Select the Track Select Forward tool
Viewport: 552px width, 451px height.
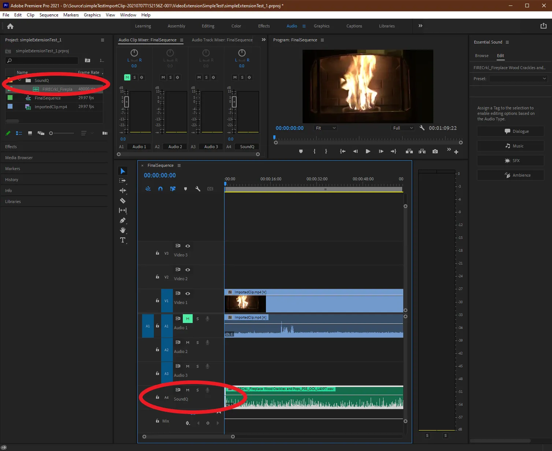pos(123,181)
